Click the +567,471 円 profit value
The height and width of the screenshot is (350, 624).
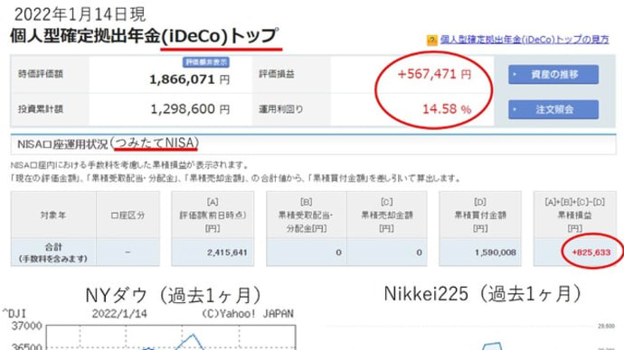(434, 74)
